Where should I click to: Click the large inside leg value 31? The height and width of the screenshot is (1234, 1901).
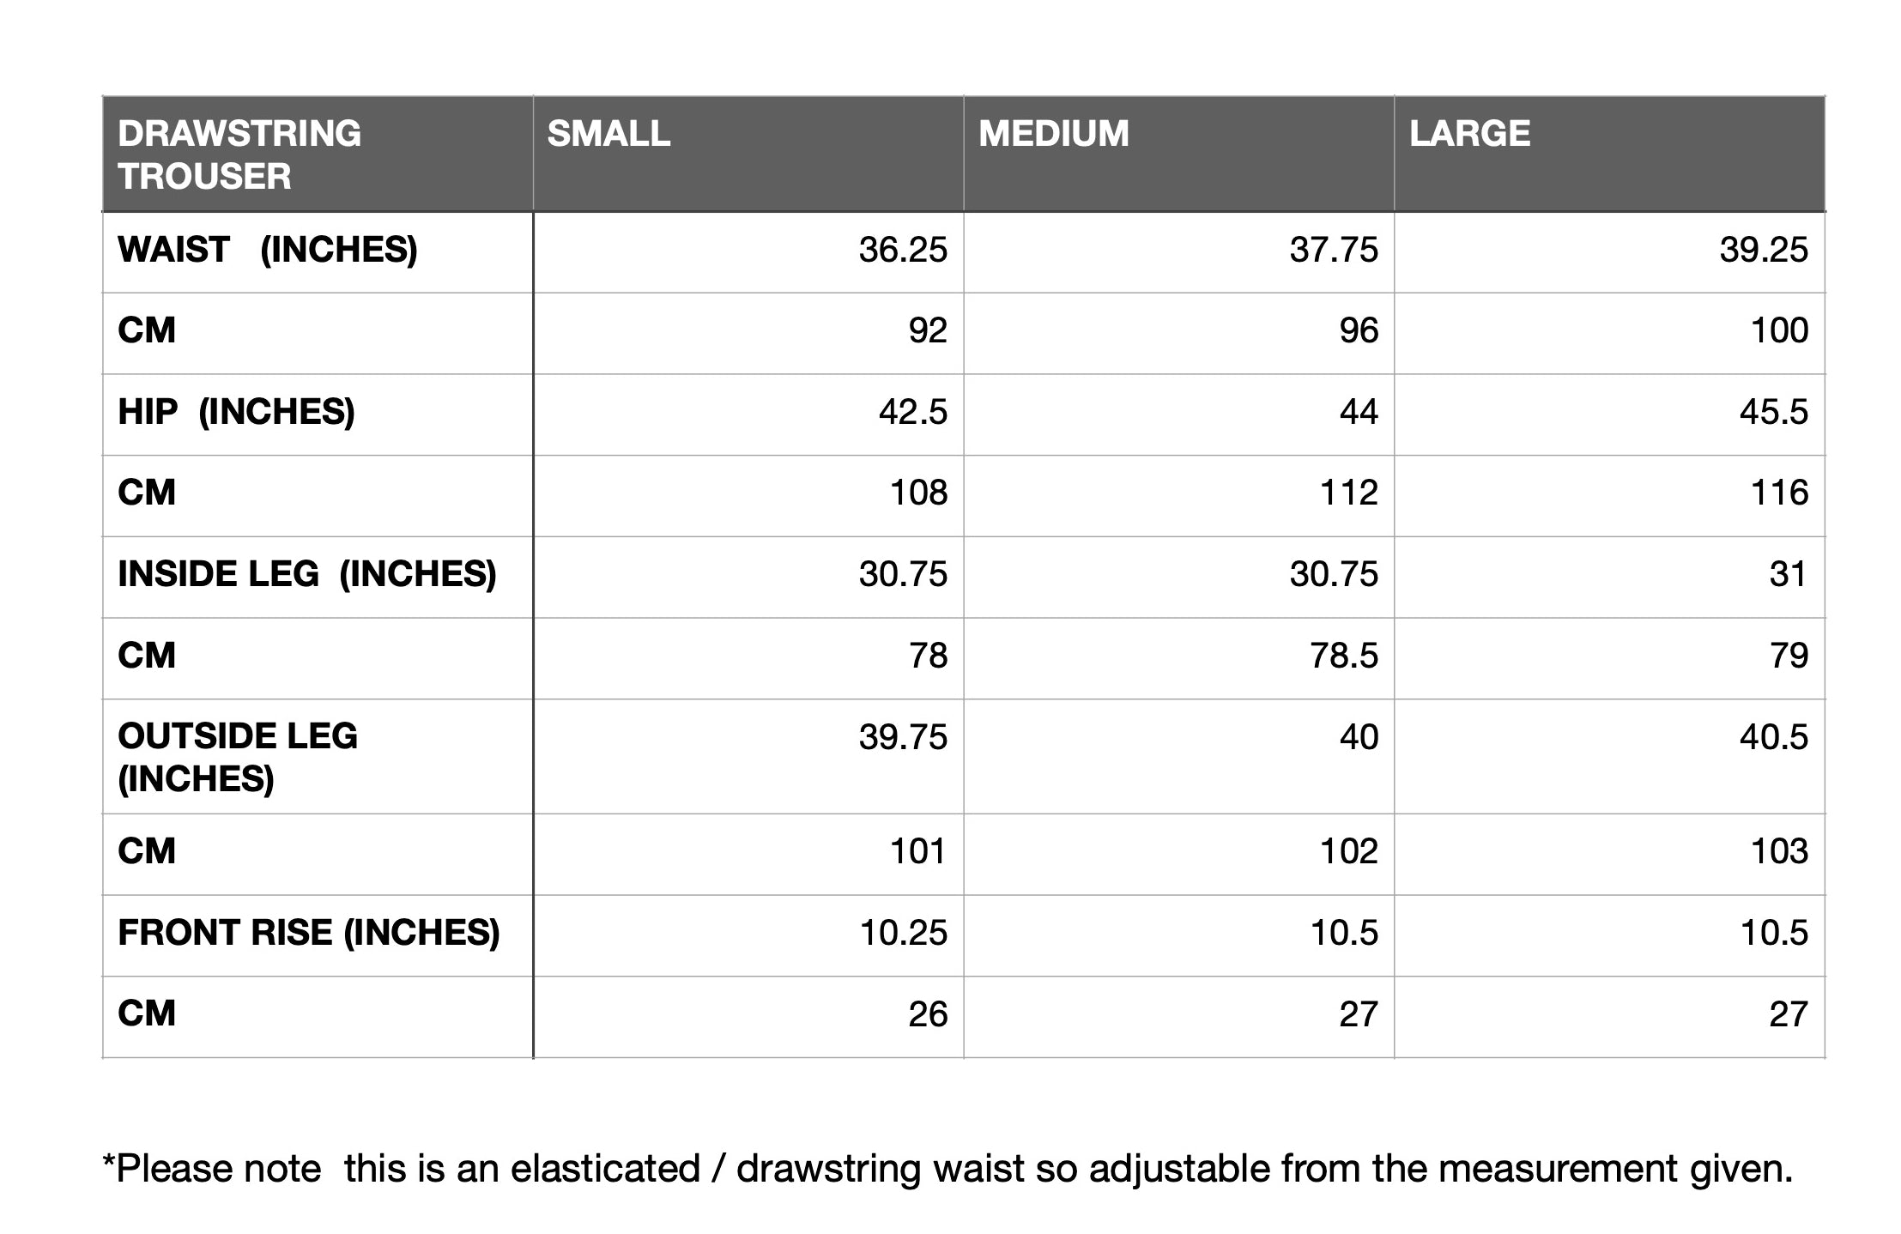point(1788,574)
